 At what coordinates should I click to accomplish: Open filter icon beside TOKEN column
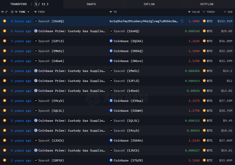204,12
